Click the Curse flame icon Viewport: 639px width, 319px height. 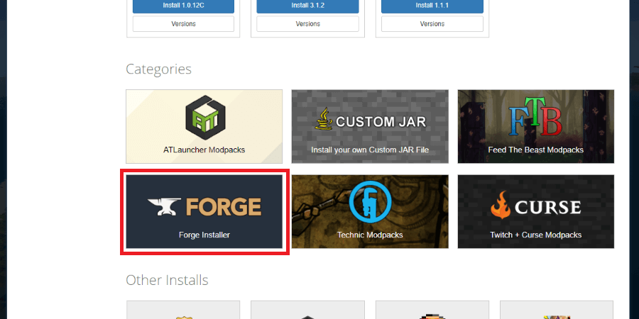pos(501,205)
